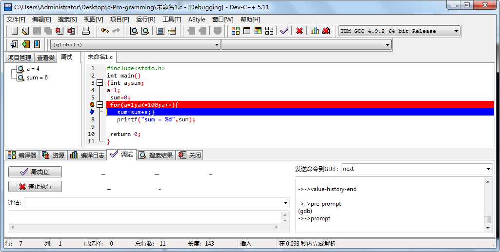This screenshot has height=252, width=500.
Task: Click the Close file icon in toolbar
Action: point(60,31)
